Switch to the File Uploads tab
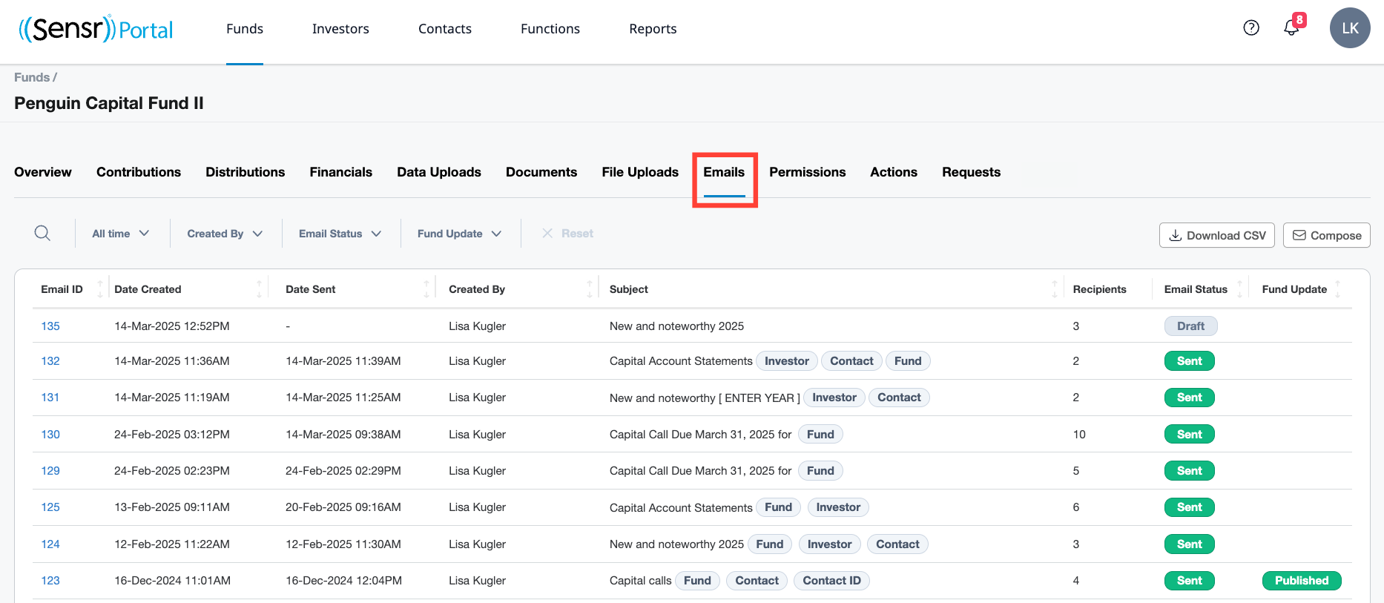 pos(640,172)
